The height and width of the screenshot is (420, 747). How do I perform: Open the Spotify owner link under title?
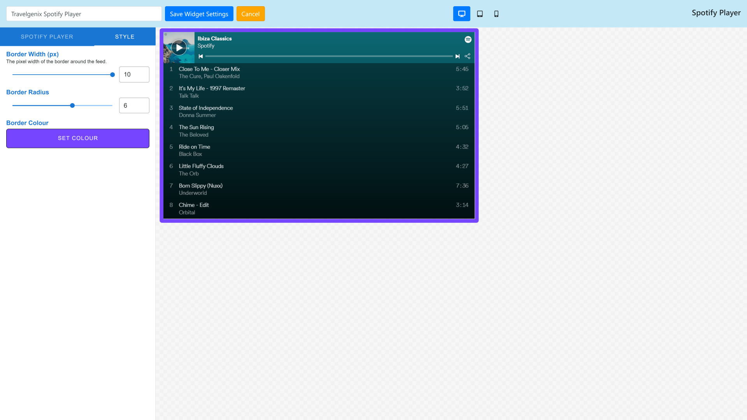coord(206,46)
